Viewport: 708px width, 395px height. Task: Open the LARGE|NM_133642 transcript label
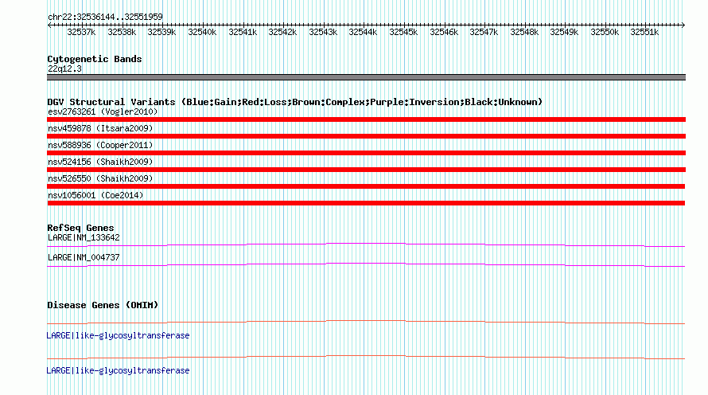pos(84,238)
